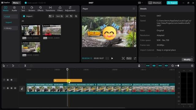196x110 pixels.
Task: Open the Adjustment tab
Action: click(70, 9)
